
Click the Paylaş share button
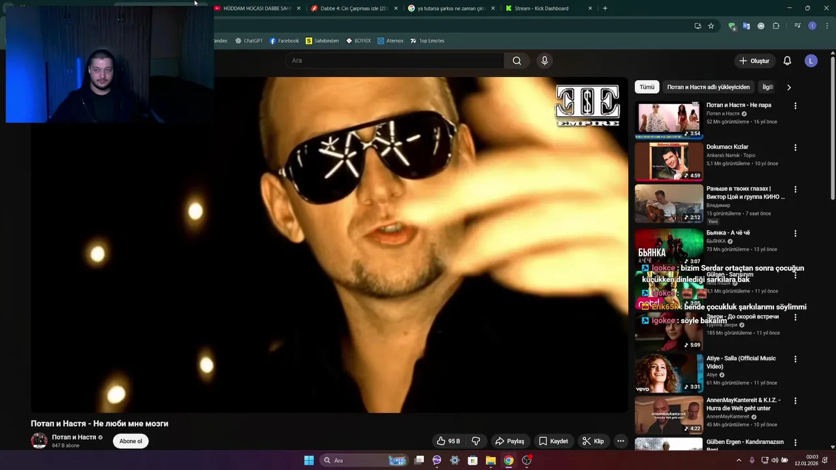click(509, 441)
